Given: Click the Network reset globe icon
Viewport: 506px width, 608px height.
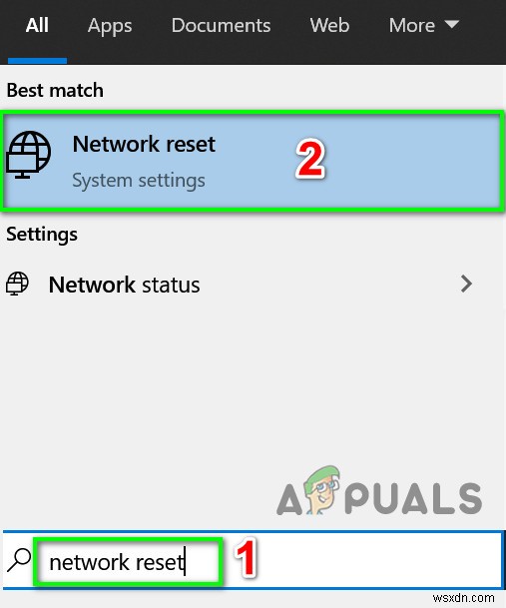Looking at the screenshot, I should click(28, 155).
